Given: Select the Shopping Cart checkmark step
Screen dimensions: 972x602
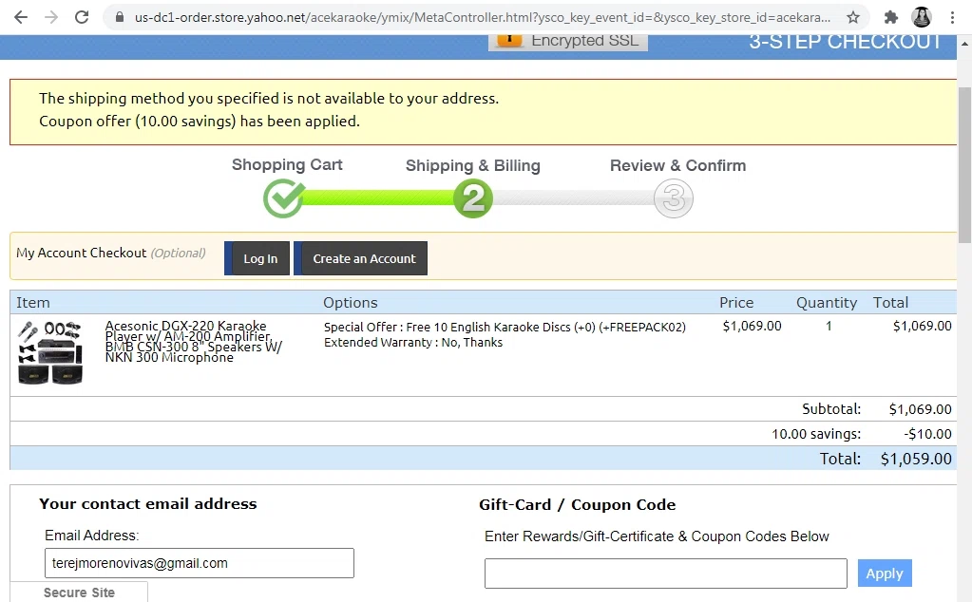Looking at the screenshot, I should 283,198.
